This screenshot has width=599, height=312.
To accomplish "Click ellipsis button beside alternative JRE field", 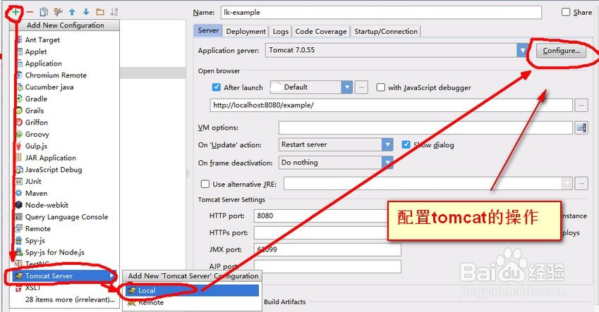I will [x=581, y=183].
